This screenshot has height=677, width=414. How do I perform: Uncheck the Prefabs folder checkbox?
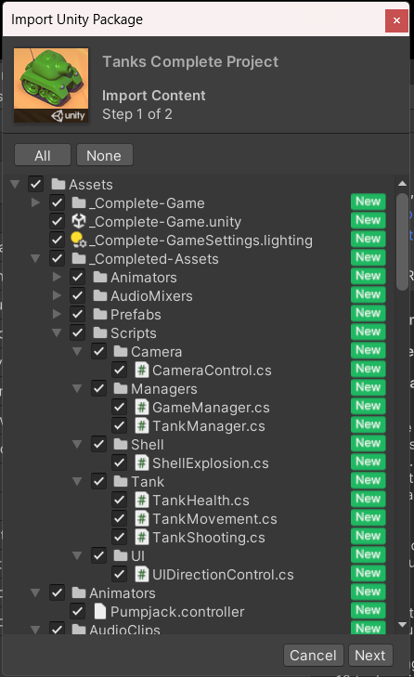(78, 314)
